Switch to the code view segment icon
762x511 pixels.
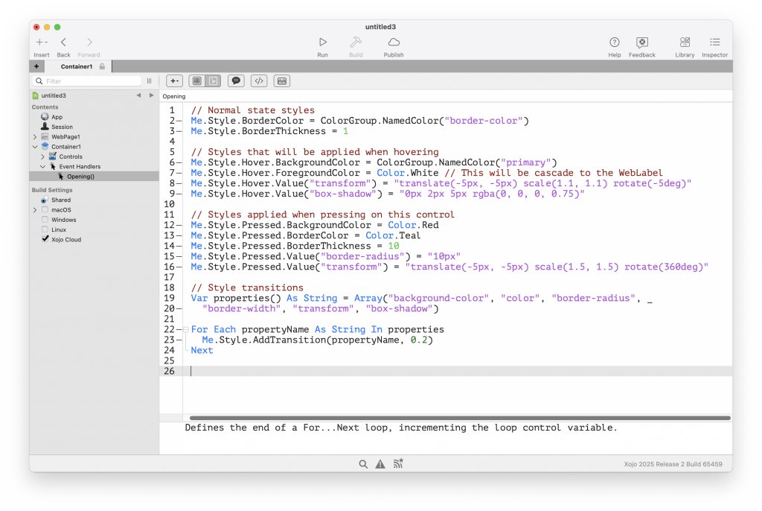pos(214,81)
